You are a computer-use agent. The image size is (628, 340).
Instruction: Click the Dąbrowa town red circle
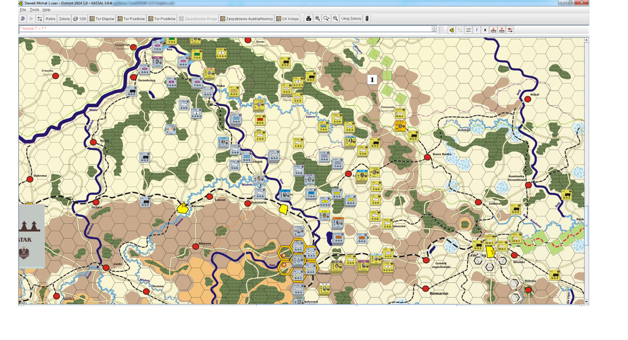[x=30, y=179]
